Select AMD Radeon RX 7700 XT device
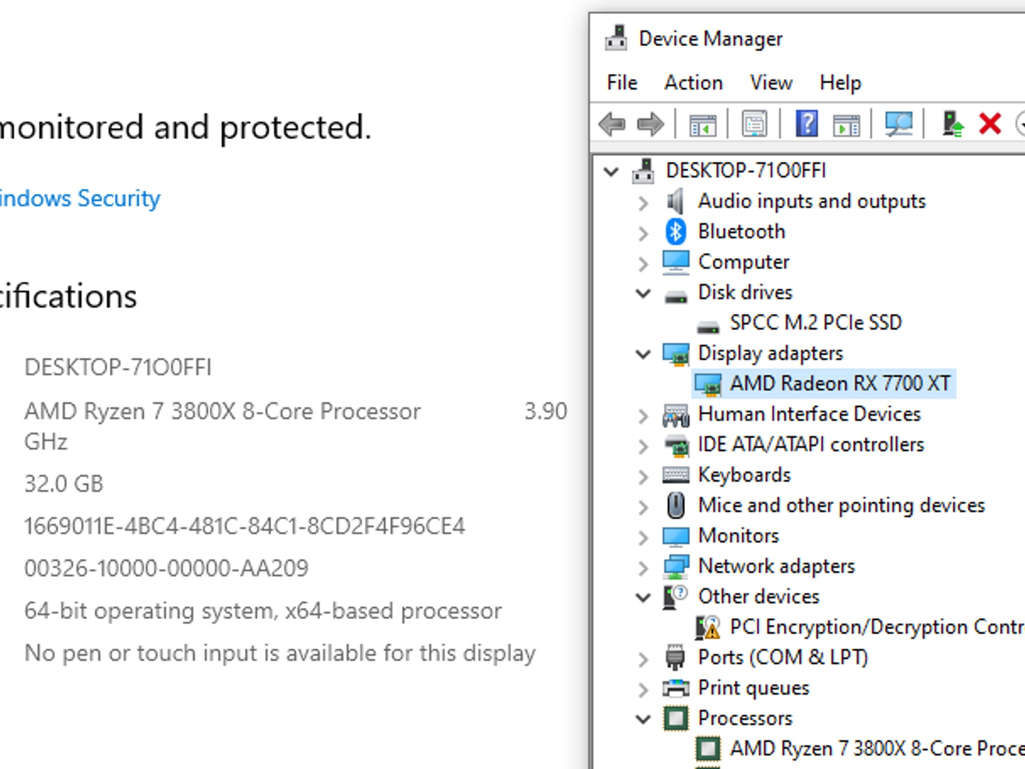Image resolution: width=1025 pixels, height=769 pixels. [839, 383]
